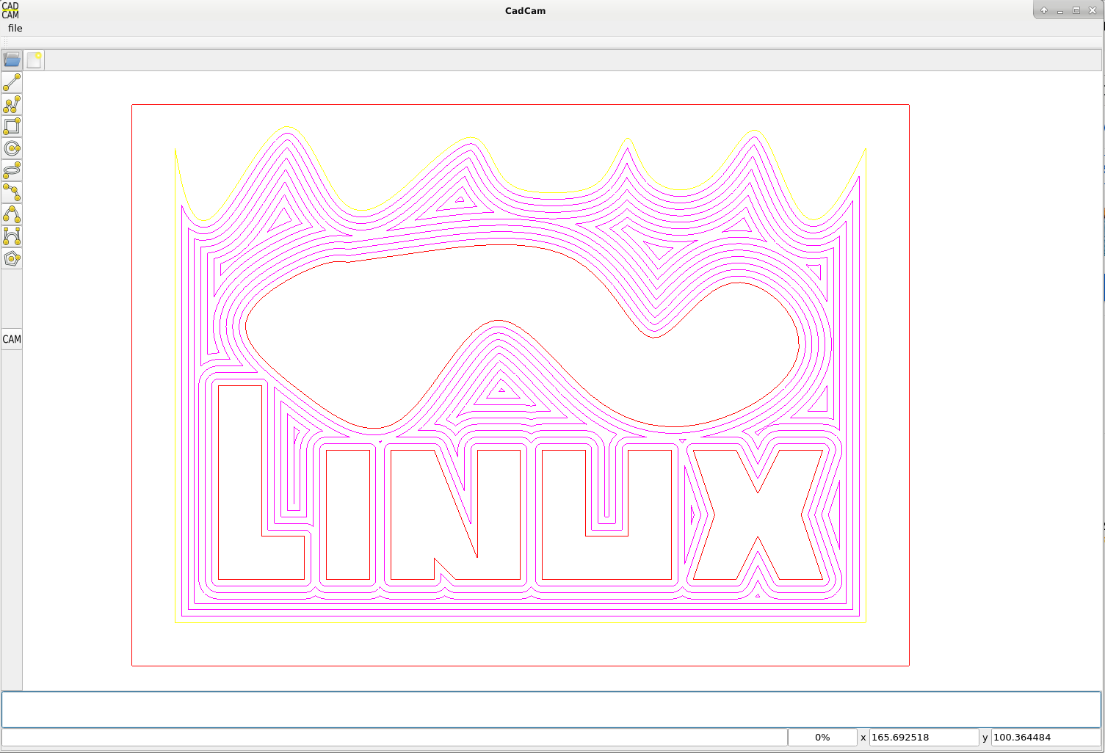Click the up-arrow shade button in title bar
Viewport: 1105px width, 753px height.
[x=1044, y=10]
